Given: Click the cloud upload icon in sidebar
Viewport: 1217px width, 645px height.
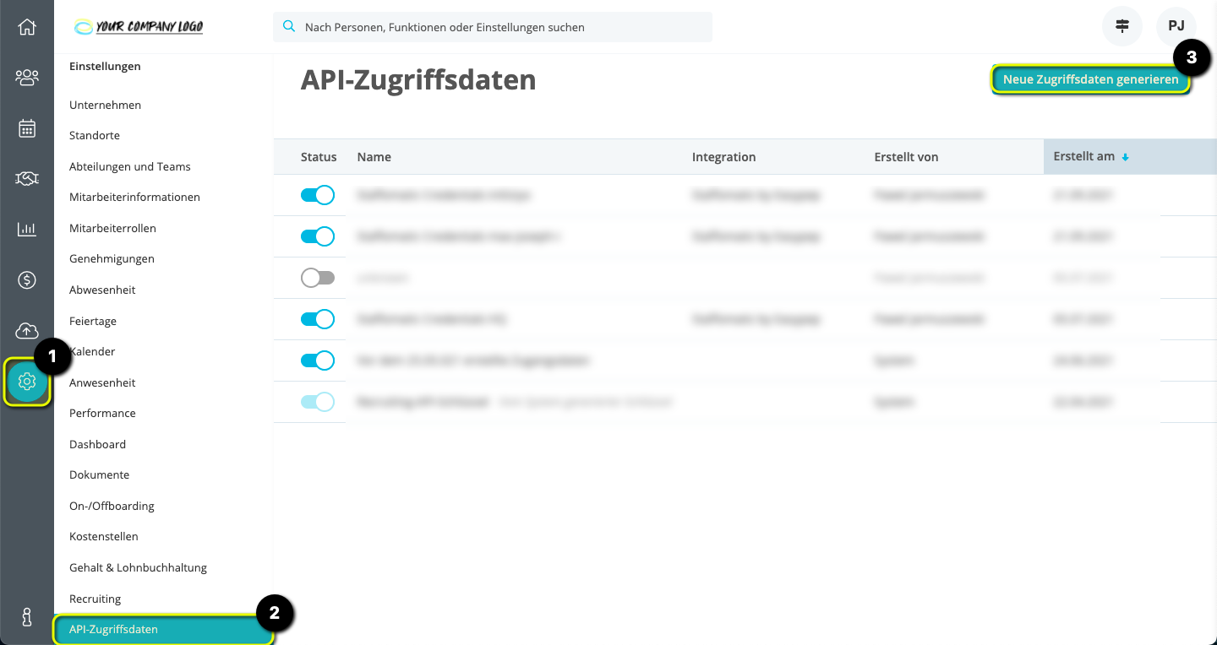Looking at the screenshot, I should (27, 330).
